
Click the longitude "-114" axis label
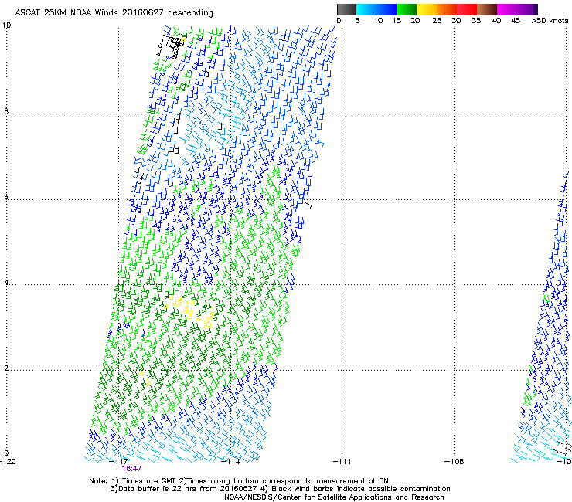[x=230, y=462]
